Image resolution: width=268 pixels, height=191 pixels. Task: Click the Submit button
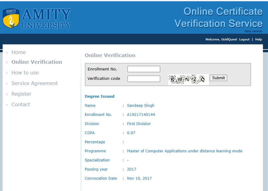pos(218,78)
